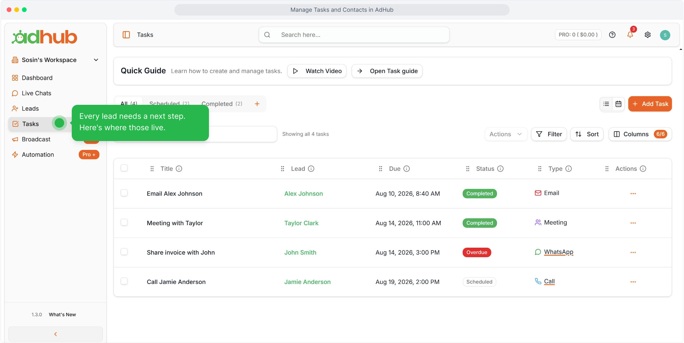Open the user avatar S

pyautogui.click(x=665, y=35)
